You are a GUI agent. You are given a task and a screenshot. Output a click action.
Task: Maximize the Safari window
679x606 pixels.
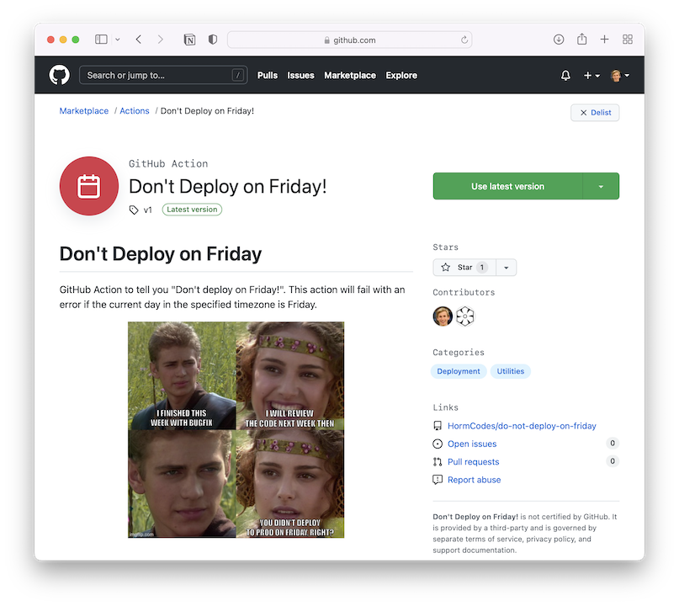point(76,40)
